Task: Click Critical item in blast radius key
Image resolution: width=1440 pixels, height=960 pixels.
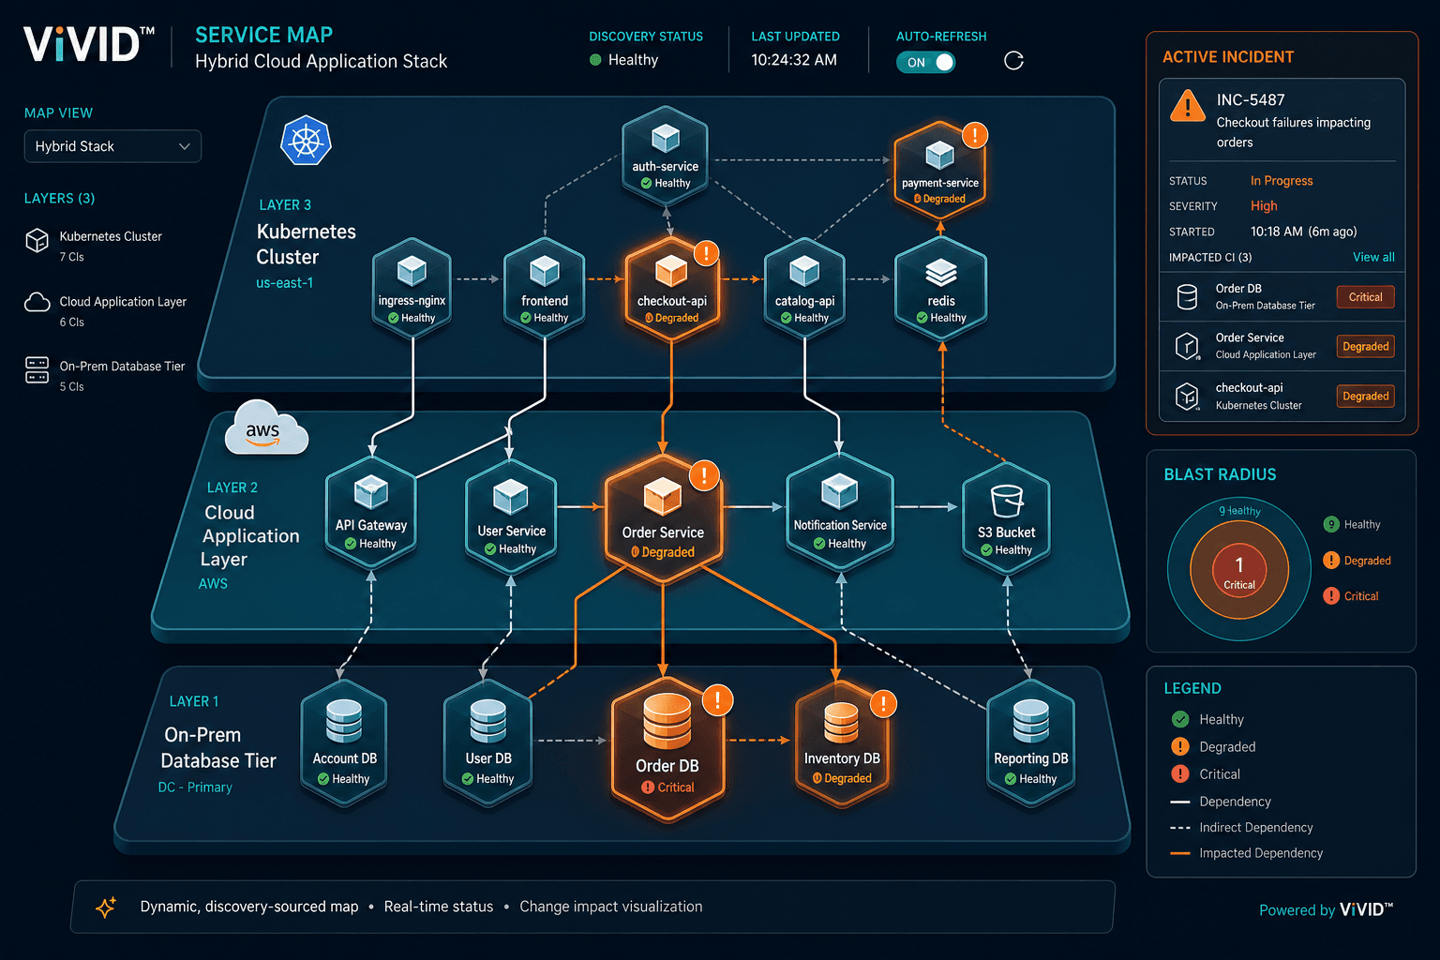Action: click(1351, 596)
